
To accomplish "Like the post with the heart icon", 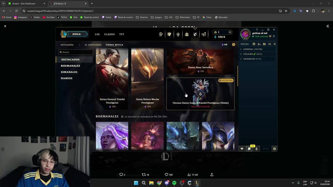I will [x=166, y=175].
